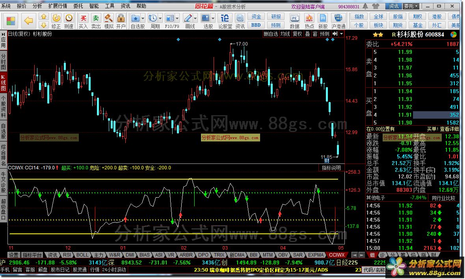Screen dimensions: 465x279
Task: Toggle the 窗 window option
Action: coord(315,34)
